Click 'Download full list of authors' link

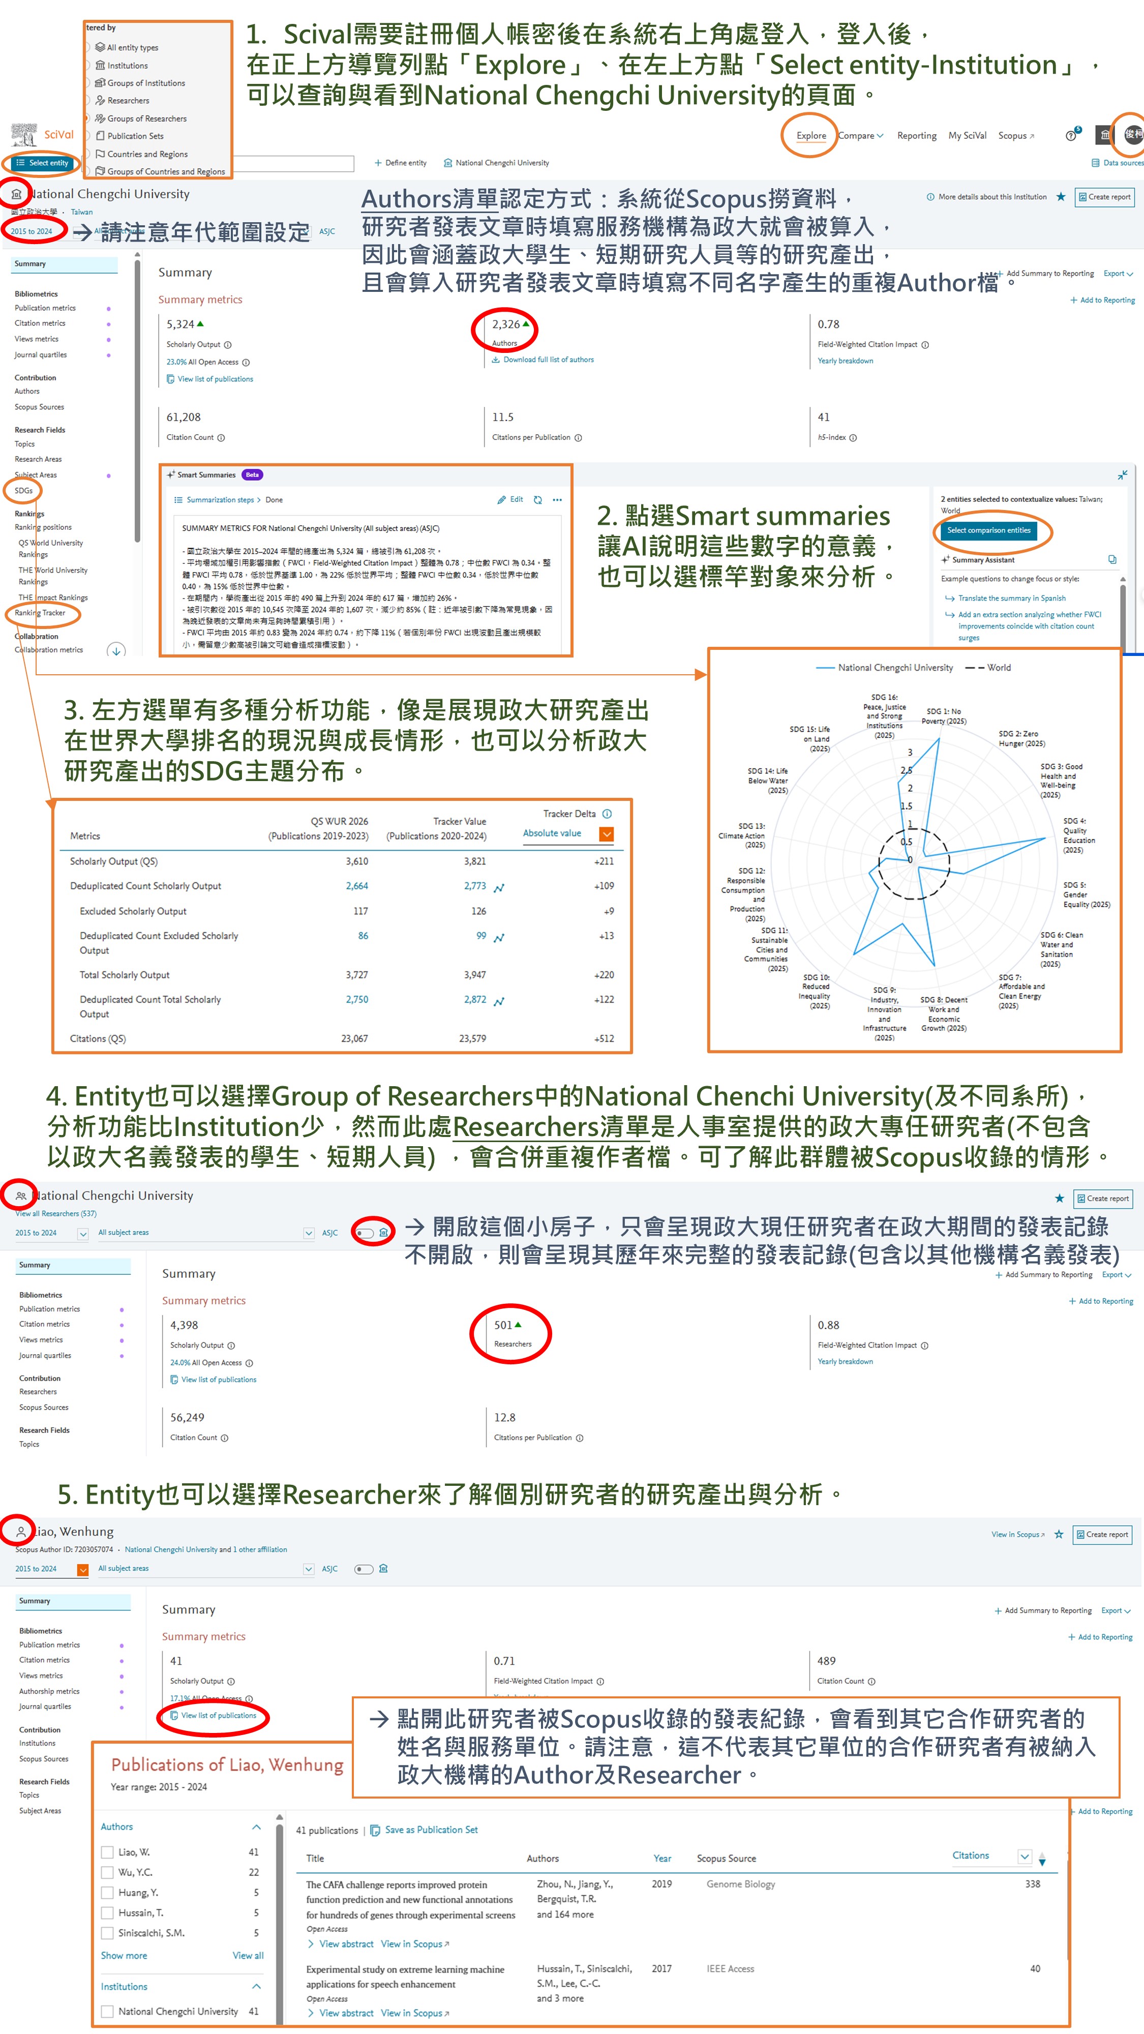pyautogui.click(x=543, y=360)
